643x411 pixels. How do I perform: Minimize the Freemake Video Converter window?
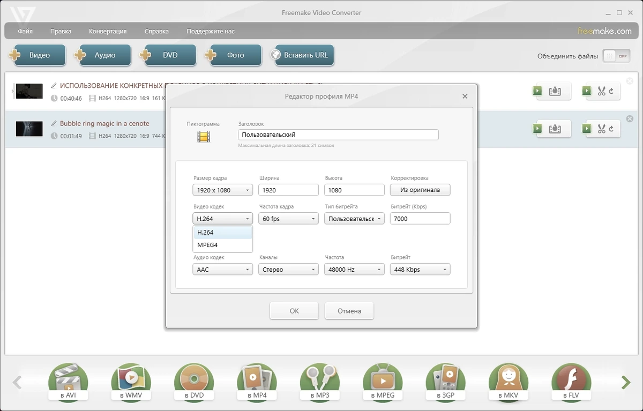click(x=607, y=12)
